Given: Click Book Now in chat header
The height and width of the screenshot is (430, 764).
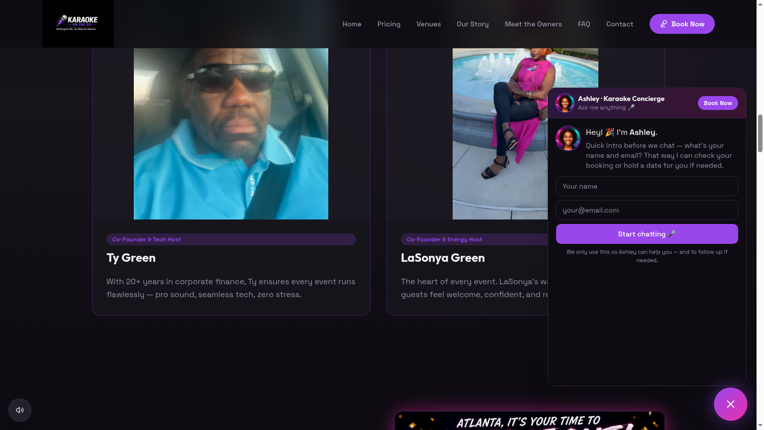Looking at the screenshot, I should pos(718,103).
